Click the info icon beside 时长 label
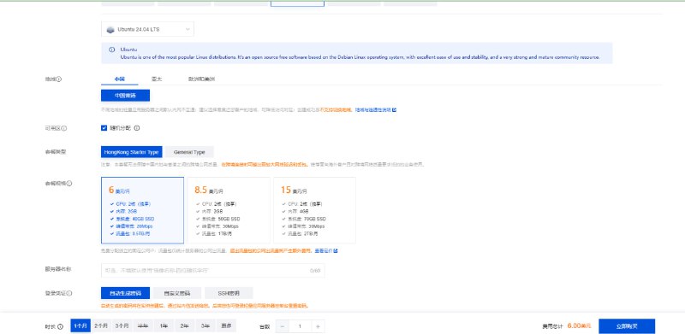This screenshot has height=334, width=685. 60,326
